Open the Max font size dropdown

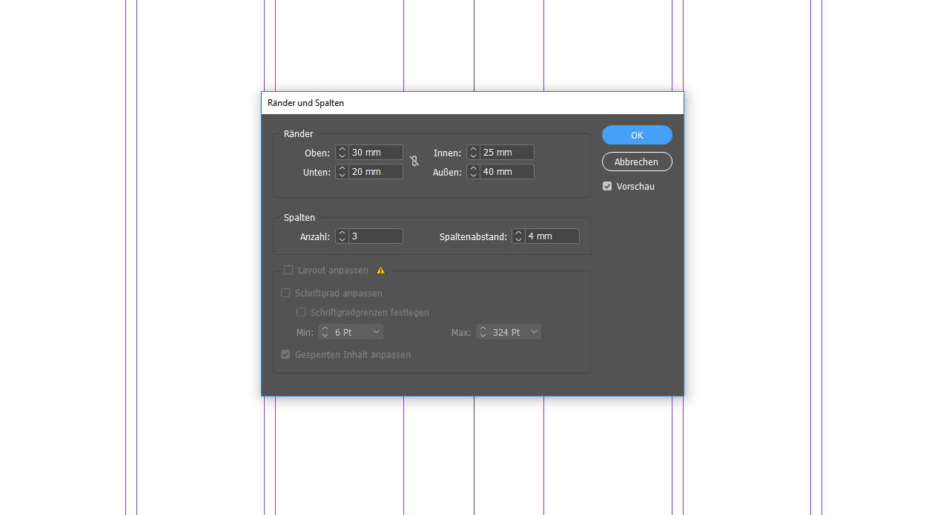point(534,332)
